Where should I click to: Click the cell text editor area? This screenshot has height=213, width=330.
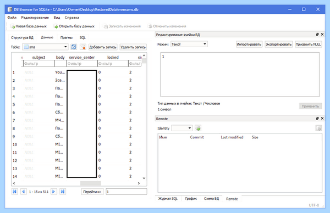(240, 74)
